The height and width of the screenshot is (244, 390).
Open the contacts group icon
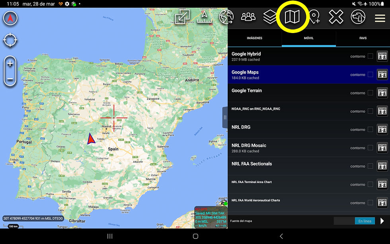coord(248,17)
